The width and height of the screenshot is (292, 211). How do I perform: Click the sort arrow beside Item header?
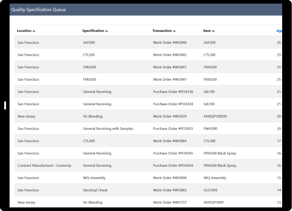(213, 31)
